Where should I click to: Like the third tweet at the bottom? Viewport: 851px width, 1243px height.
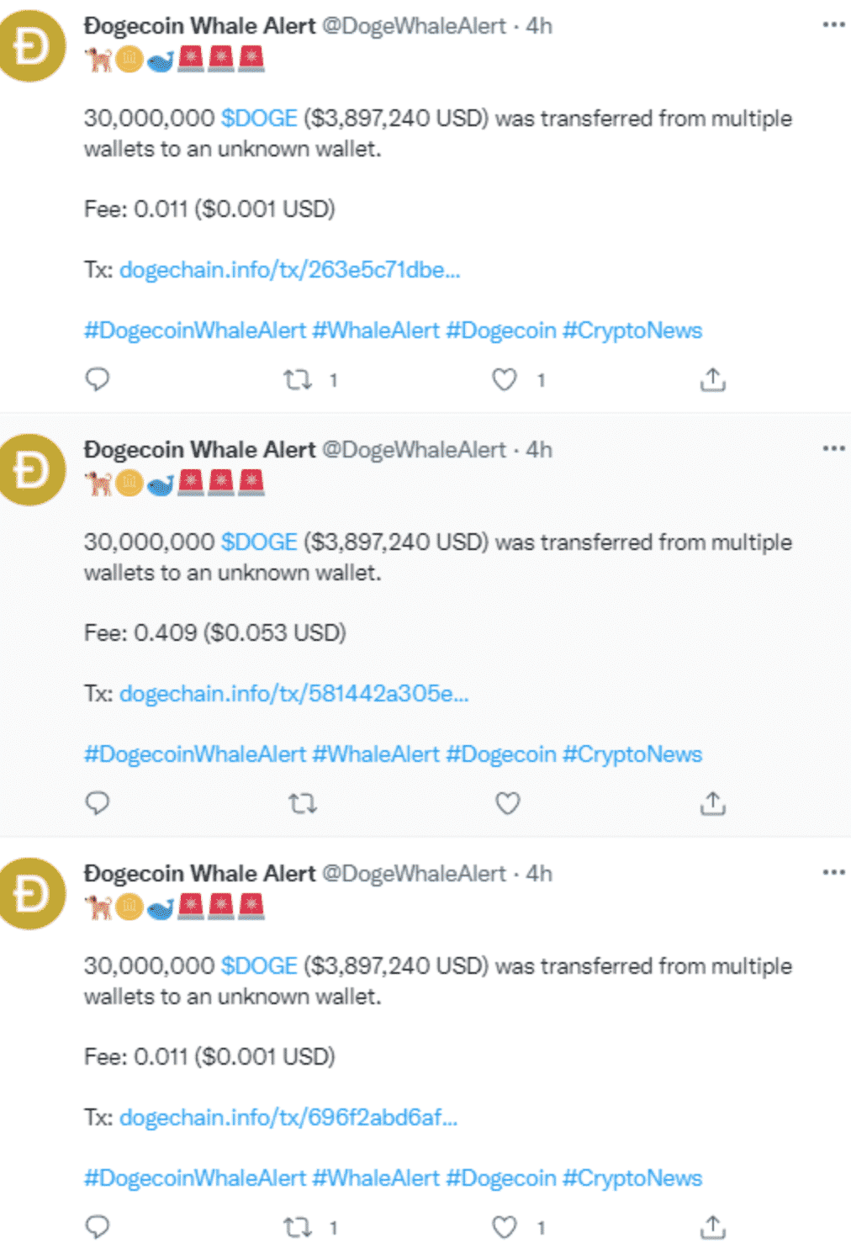[x=505, y=1227]
